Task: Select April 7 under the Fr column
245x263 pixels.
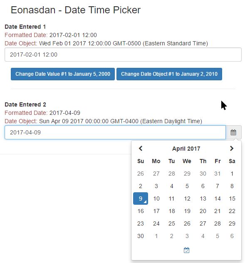Action: pyautogui.click(x=218, y=186)
